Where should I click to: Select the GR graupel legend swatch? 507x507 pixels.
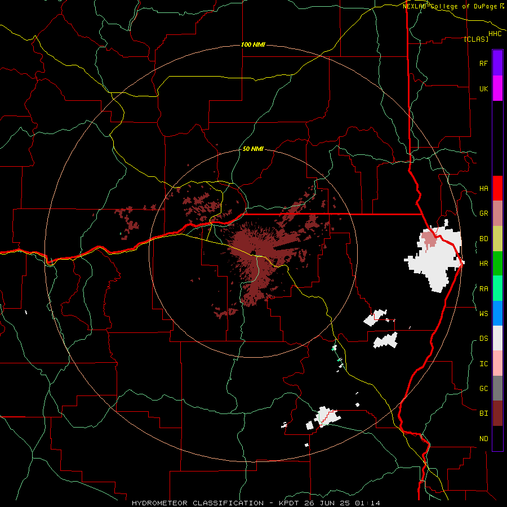497,214
